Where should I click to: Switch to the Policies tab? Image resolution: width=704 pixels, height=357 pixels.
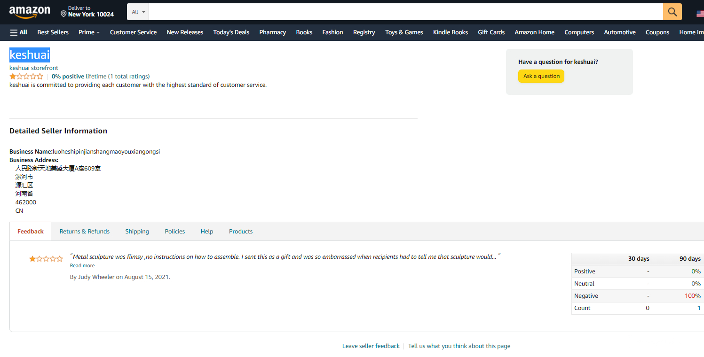[175, 232]
